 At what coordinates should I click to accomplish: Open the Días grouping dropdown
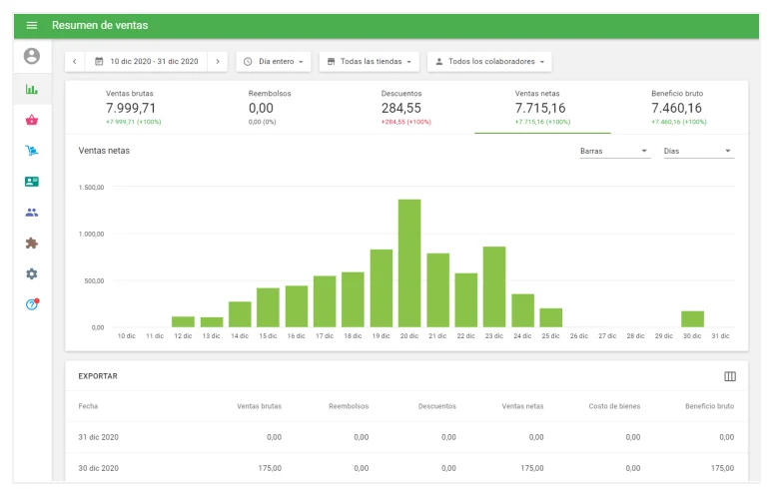coord(698,151)
